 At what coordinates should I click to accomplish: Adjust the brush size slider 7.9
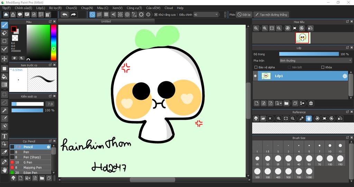[28, 104]
